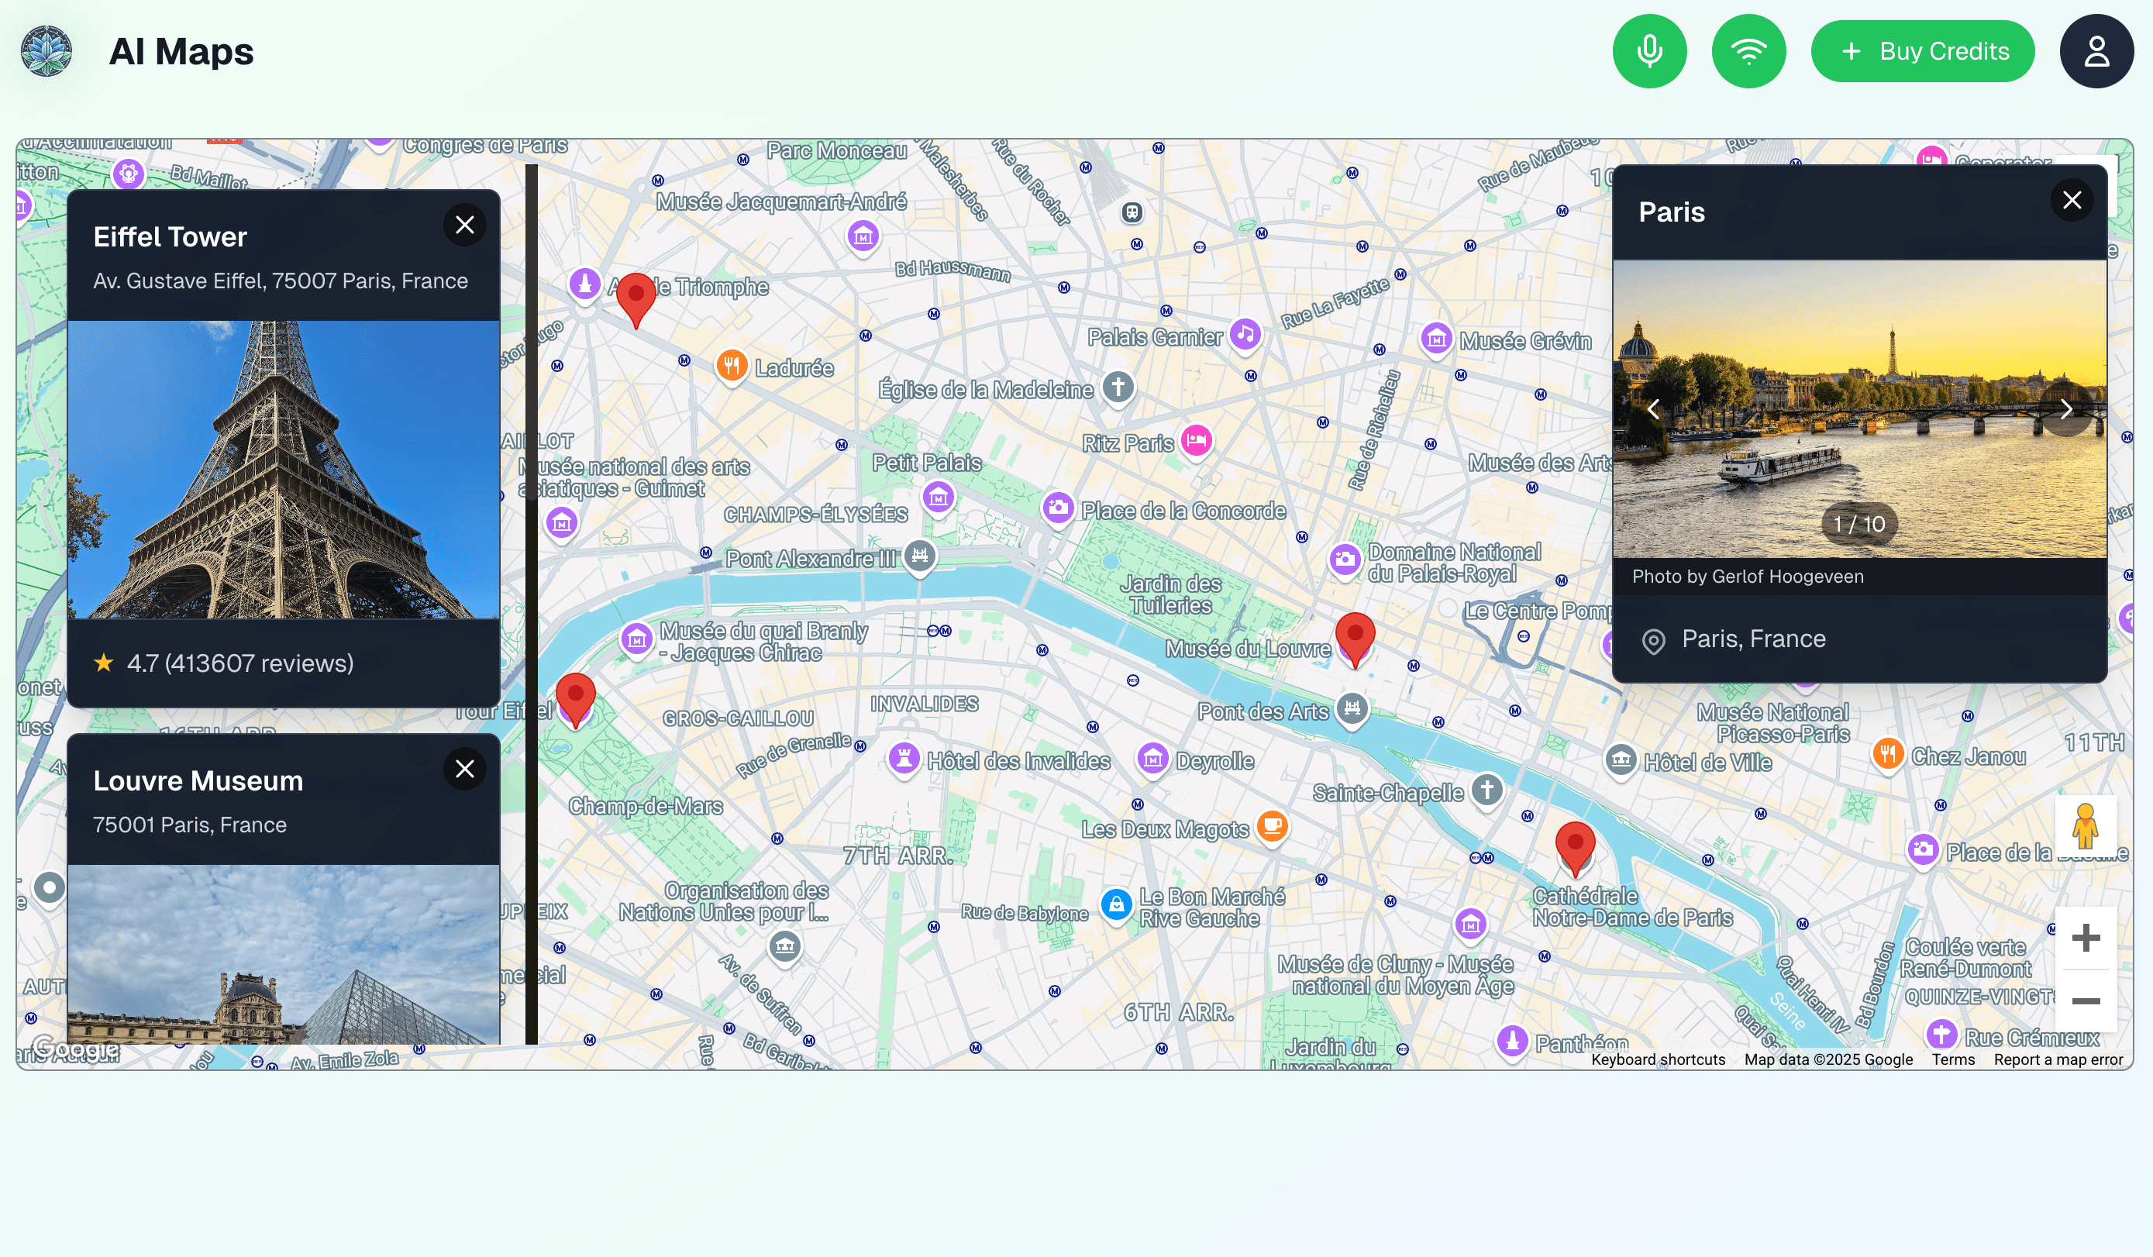Select Musée Jacquemart-André marker

(863, 236)
